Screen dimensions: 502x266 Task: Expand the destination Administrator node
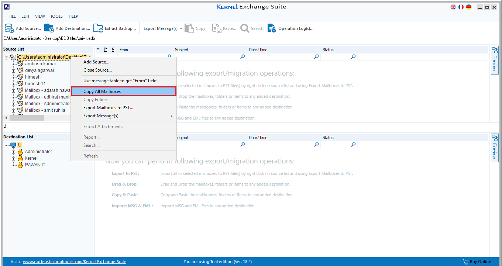[14, 152]
